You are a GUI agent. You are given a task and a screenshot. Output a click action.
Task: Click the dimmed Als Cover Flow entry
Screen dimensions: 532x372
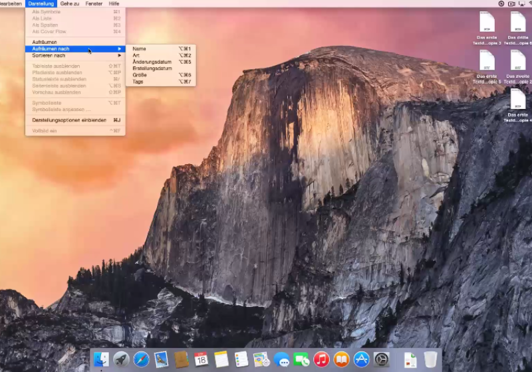pyautogui.click(x=75, y=31)
